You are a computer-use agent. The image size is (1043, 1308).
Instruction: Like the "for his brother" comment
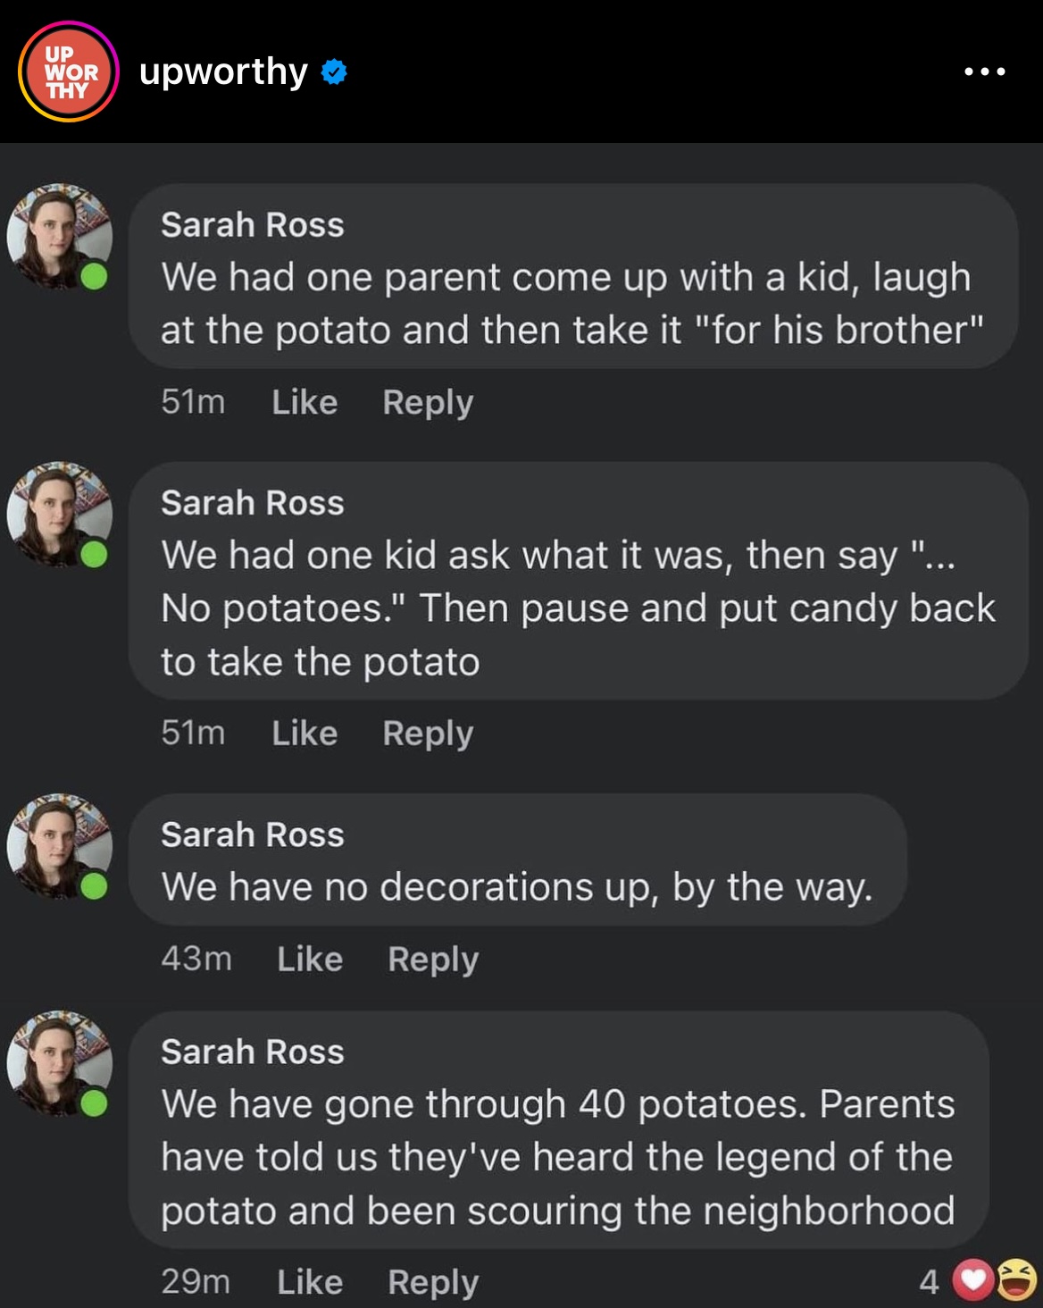coord(305,402)
